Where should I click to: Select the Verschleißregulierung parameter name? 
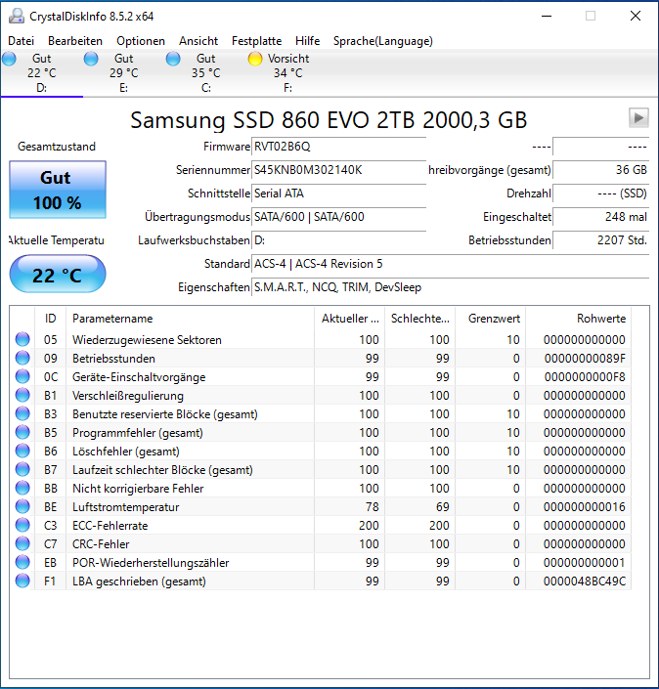(x=128, y=396)
